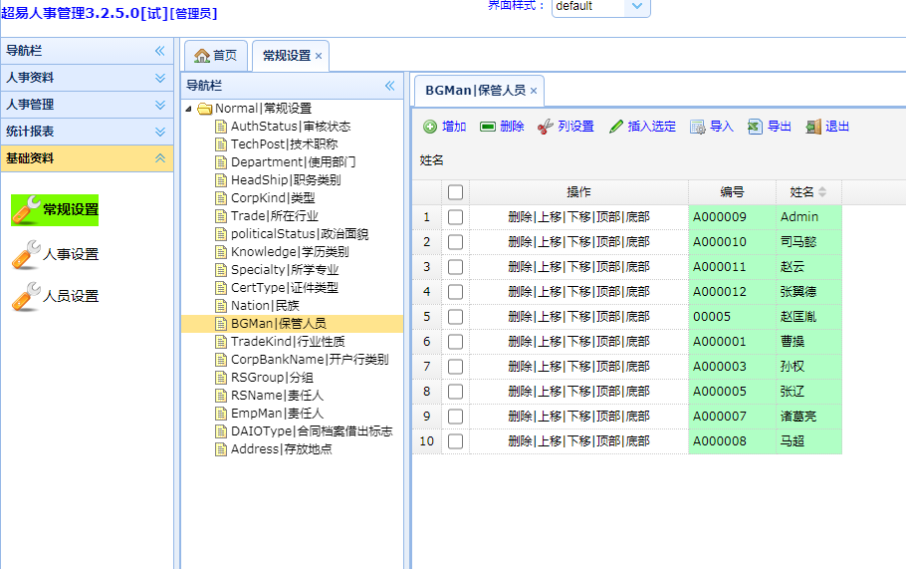Viewport: 906px width, 569px height.
Task: Click the document icon beside AuthStatus|审核状态
Action: pos(221,127)
